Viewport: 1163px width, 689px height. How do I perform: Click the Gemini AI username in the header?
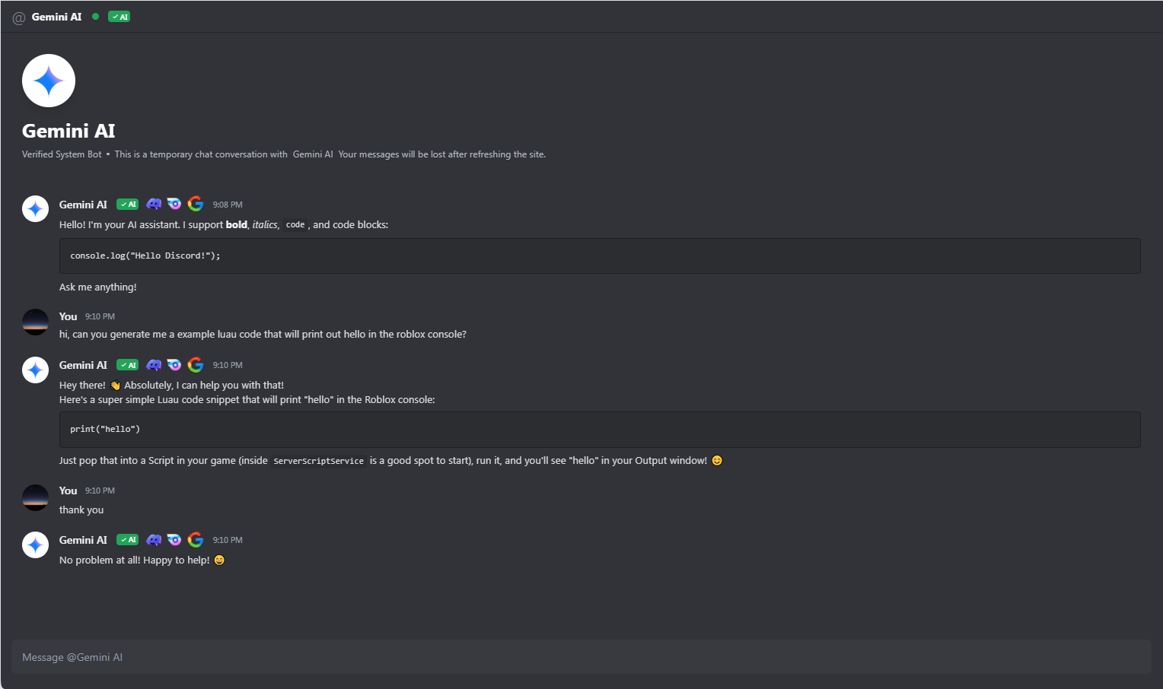(x=56, y=17)
